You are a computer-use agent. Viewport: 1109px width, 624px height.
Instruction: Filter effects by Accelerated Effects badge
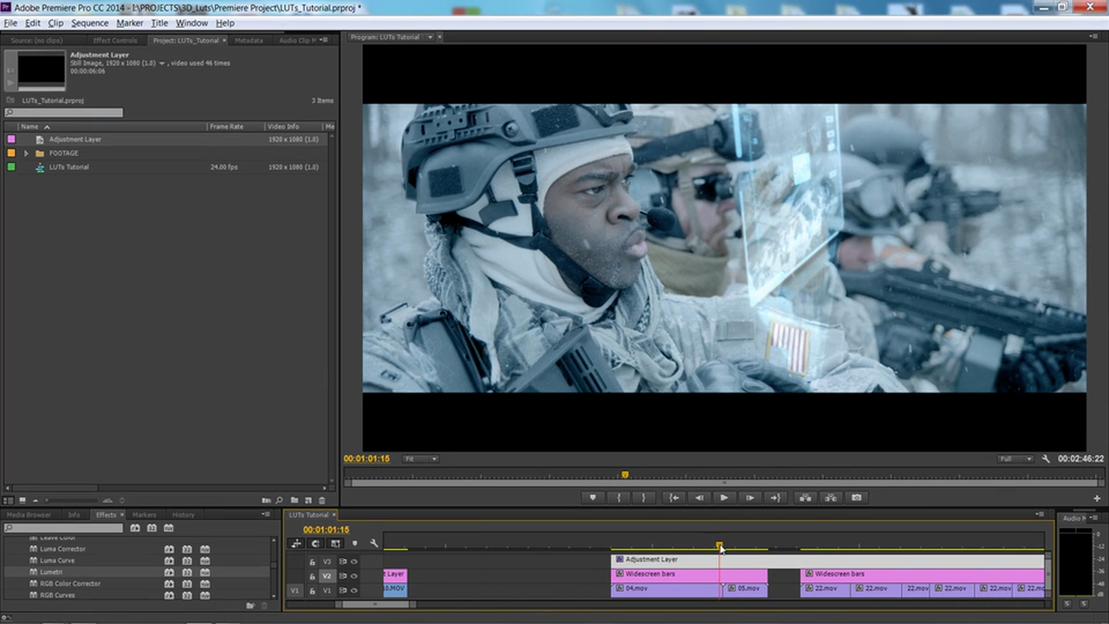coord(134,528)
